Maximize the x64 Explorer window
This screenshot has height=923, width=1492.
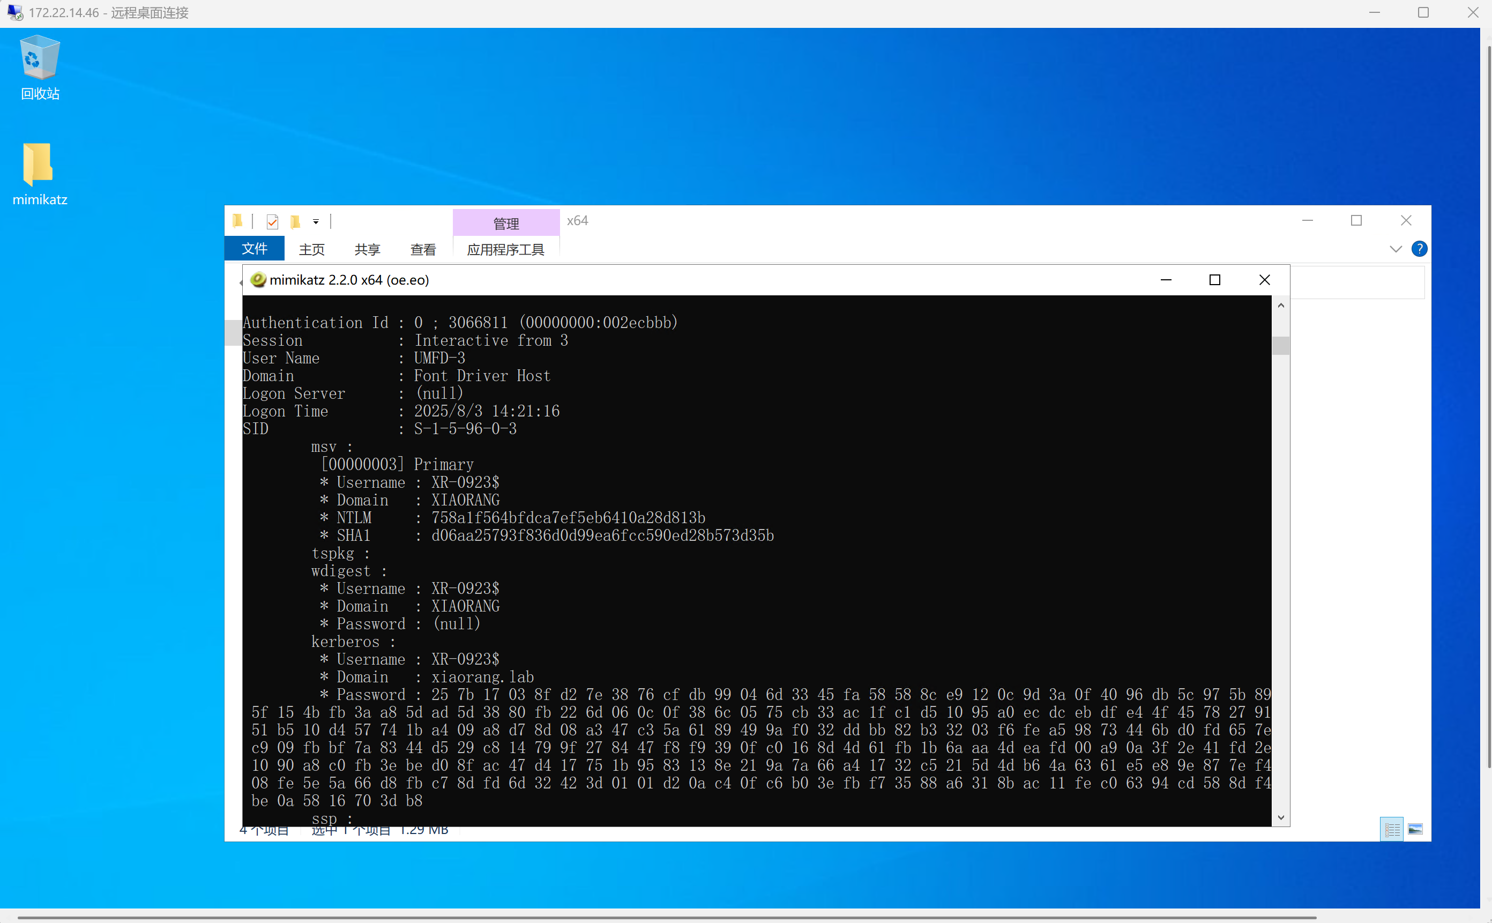coord(1356,220)
